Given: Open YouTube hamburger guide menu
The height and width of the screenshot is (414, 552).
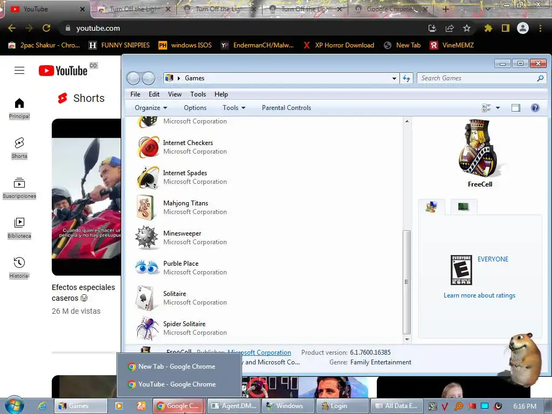Looking at the screenshot, I should (x=19, y=71).
